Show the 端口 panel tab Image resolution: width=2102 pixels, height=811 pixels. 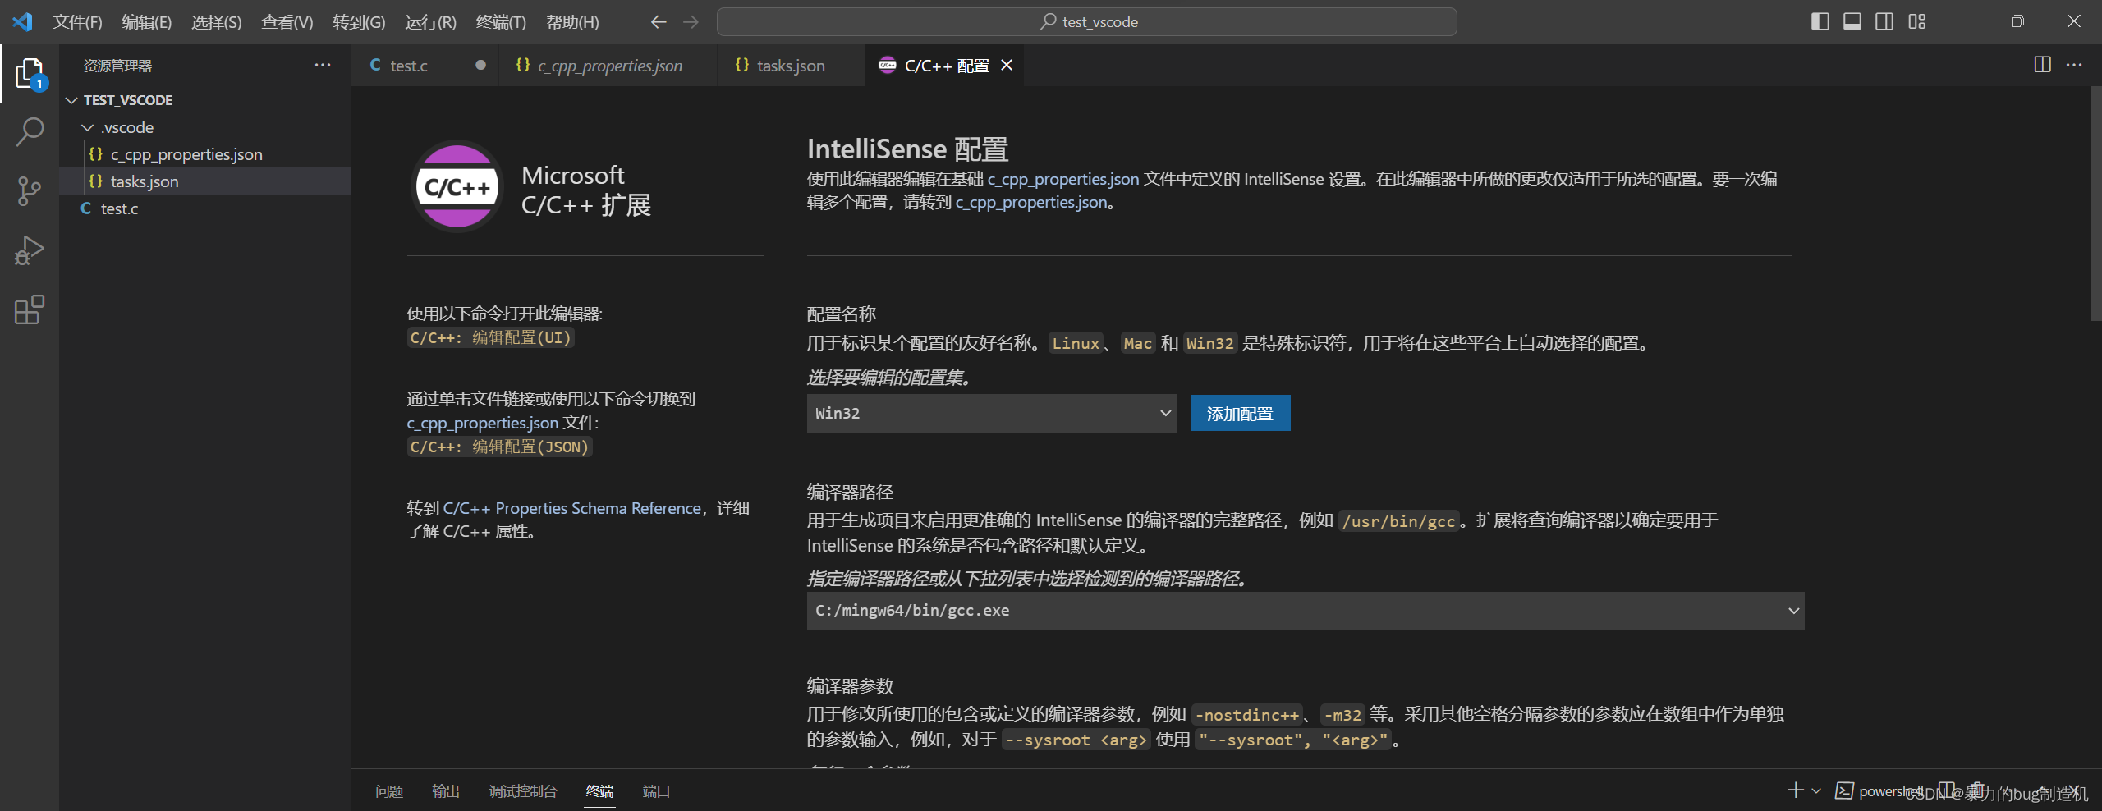(x=656, y=790)
